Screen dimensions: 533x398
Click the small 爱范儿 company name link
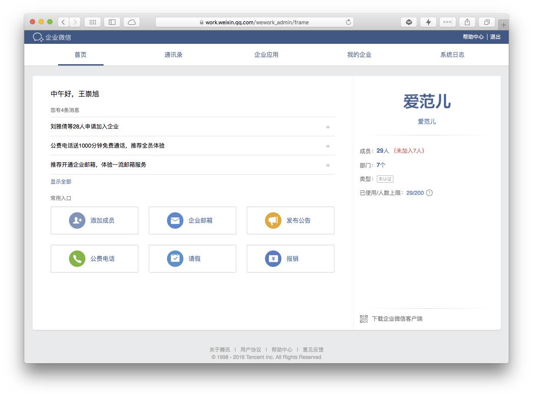tap(427, 122)
